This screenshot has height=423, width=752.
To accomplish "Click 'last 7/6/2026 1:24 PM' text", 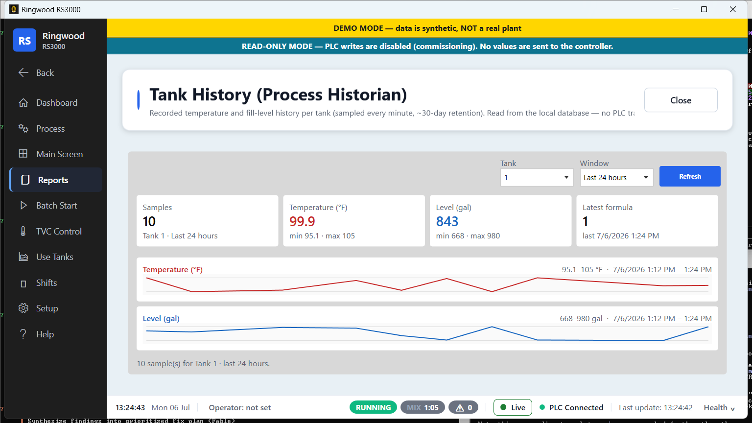I will pyautogui.click(x=621, y=235).
